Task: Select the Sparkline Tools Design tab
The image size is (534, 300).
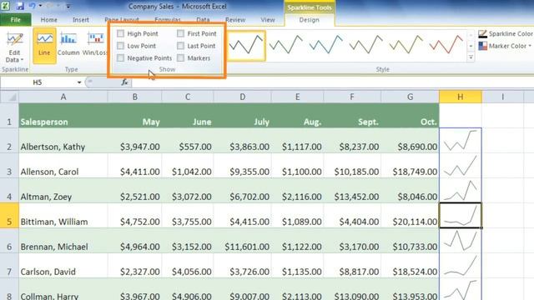Action: pyautogui.click(x=310, y=20)
